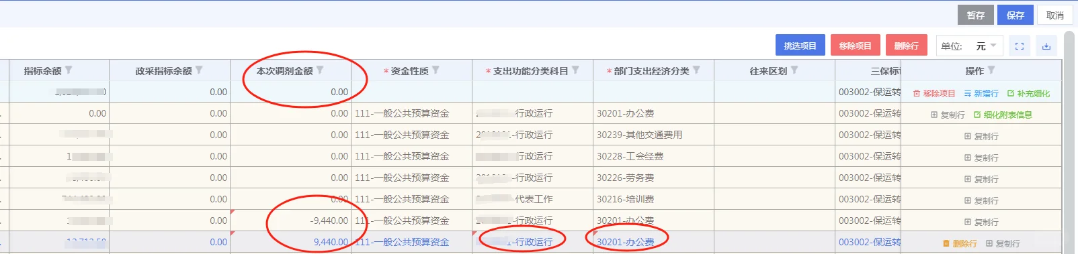Click 复制行 beside 细化附表信息
This screenshot has height=254, width=1078.
click(948, 115)
